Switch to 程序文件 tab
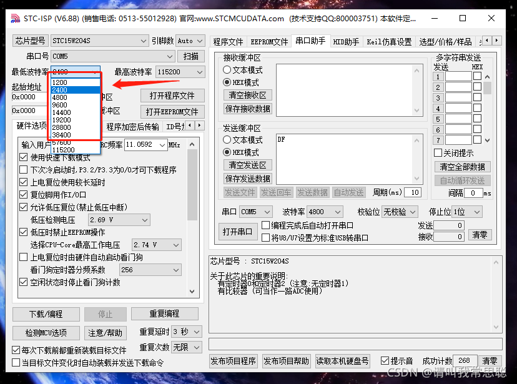 tap(228, 42)
